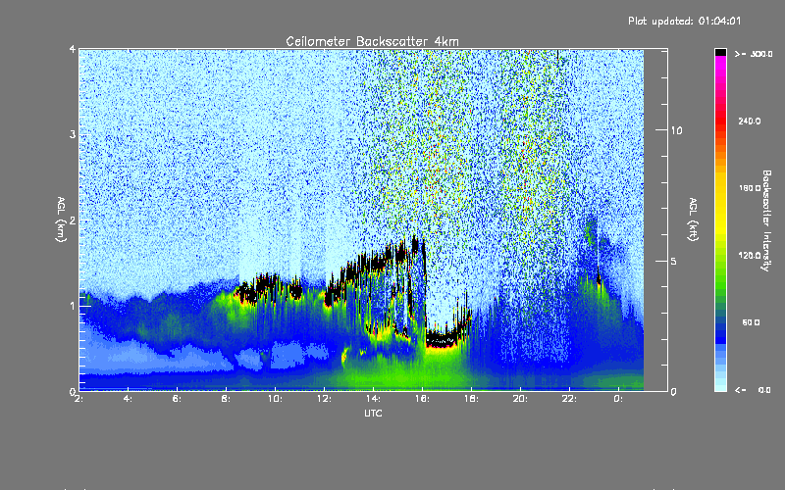Screen dimensions: 785x490
Task: Click the "10:" UTC time tick label
Action: click(x=275, y=399)
